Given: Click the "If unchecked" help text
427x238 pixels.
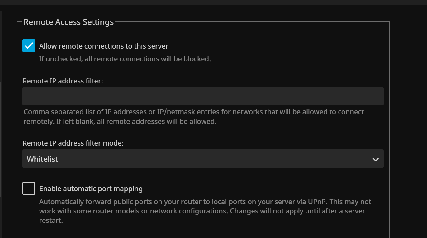Looking at the screenshot, I should pos(125,59).
